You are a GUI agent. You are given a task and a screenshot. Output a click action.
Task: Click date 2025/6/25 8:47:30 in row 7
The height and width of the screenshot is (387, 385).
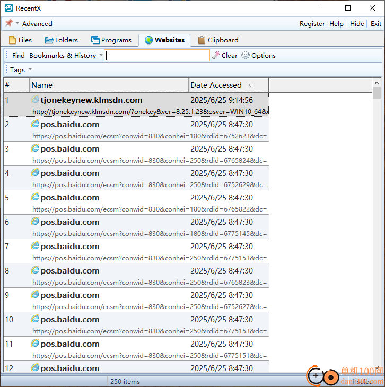(x=222, y=247)
